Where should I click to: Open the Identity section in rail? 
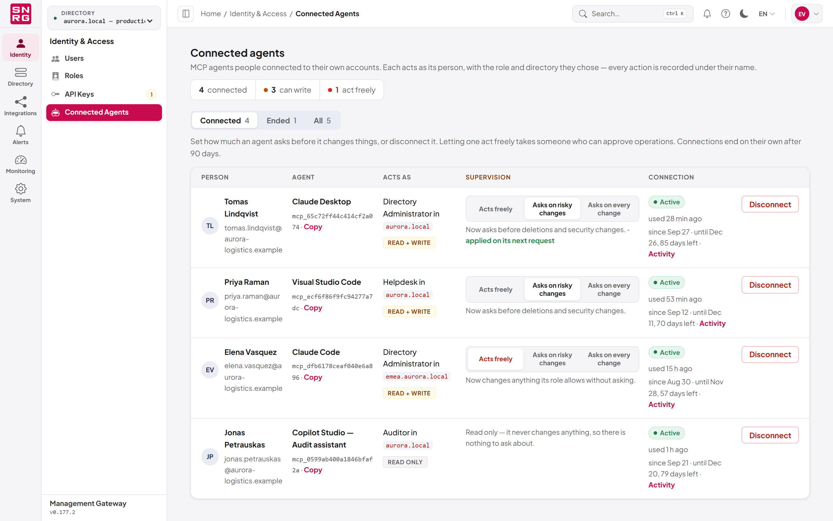click(x=20, y=47)
